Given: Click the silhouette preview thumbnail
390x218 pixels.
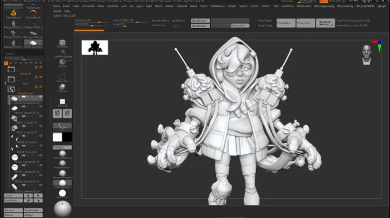Looking at the screenshot, I should 95,47.
